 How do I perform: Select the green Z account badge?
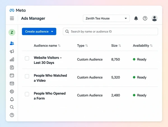(12, 32)
